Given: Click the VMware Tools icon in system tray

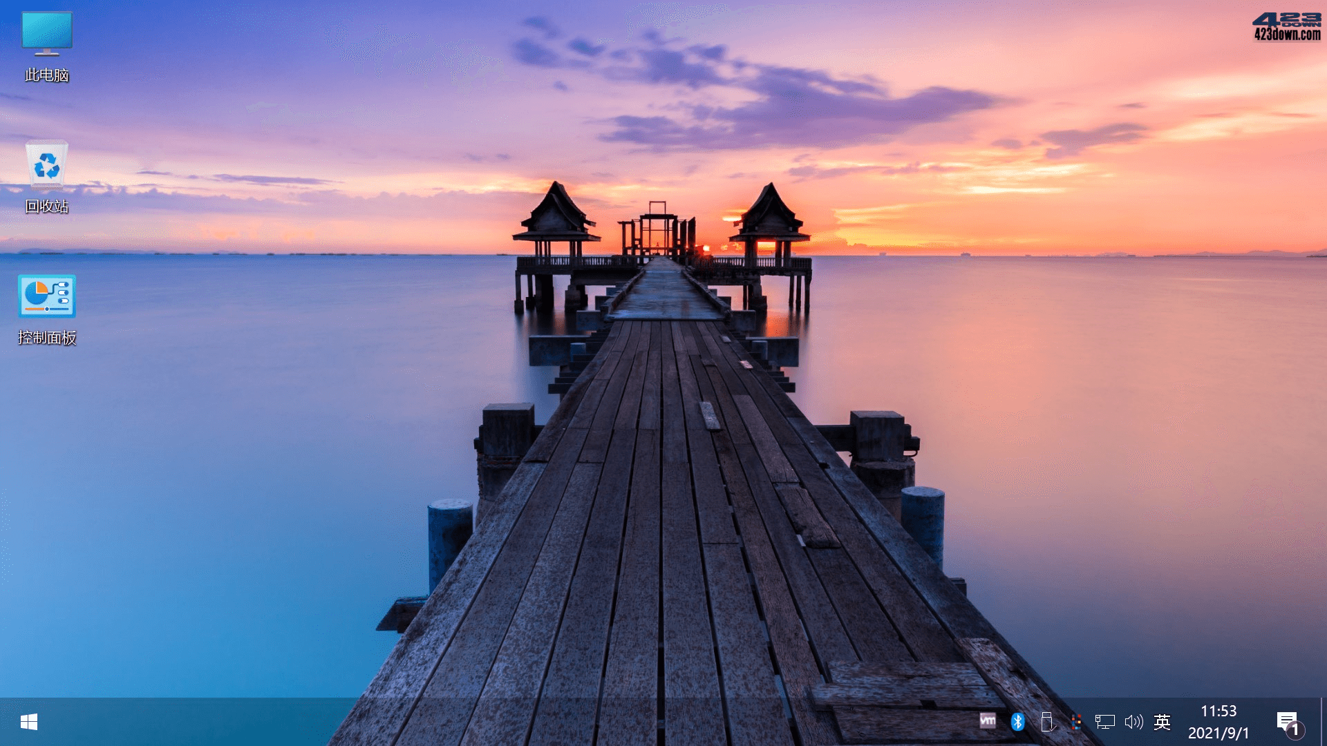Looking at the screenshot, I should point(988,721).
